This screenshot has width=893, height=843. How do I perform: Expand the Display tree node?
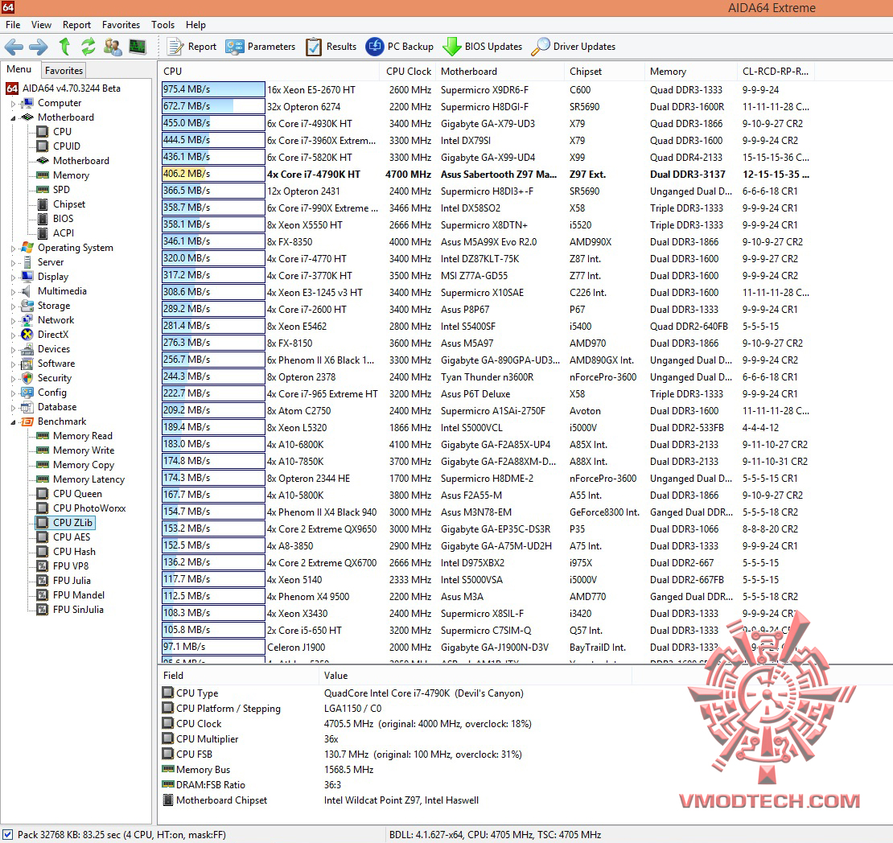pyautogui.click(x=13, y=278)
